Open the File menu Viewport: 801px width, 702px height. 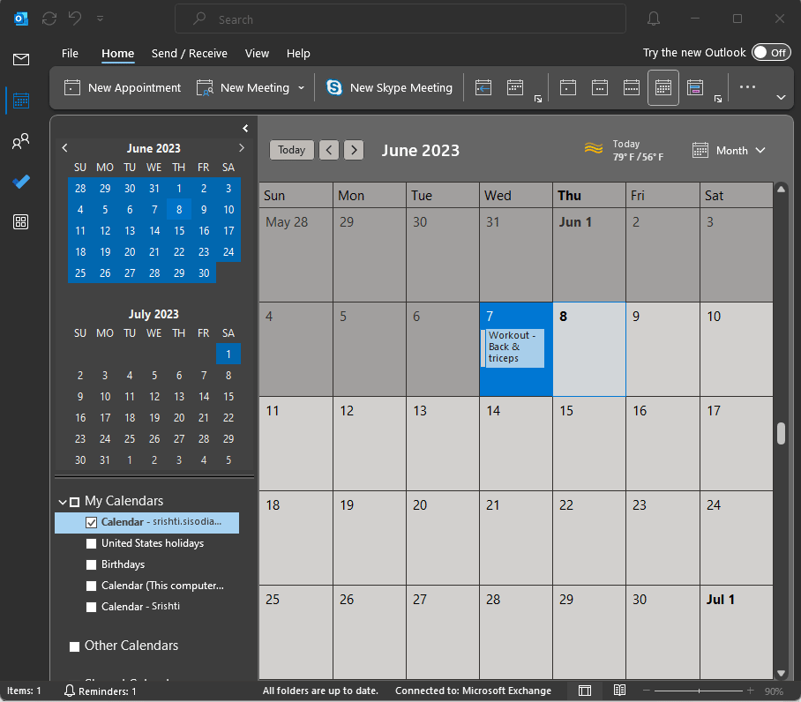coord(70,53)
